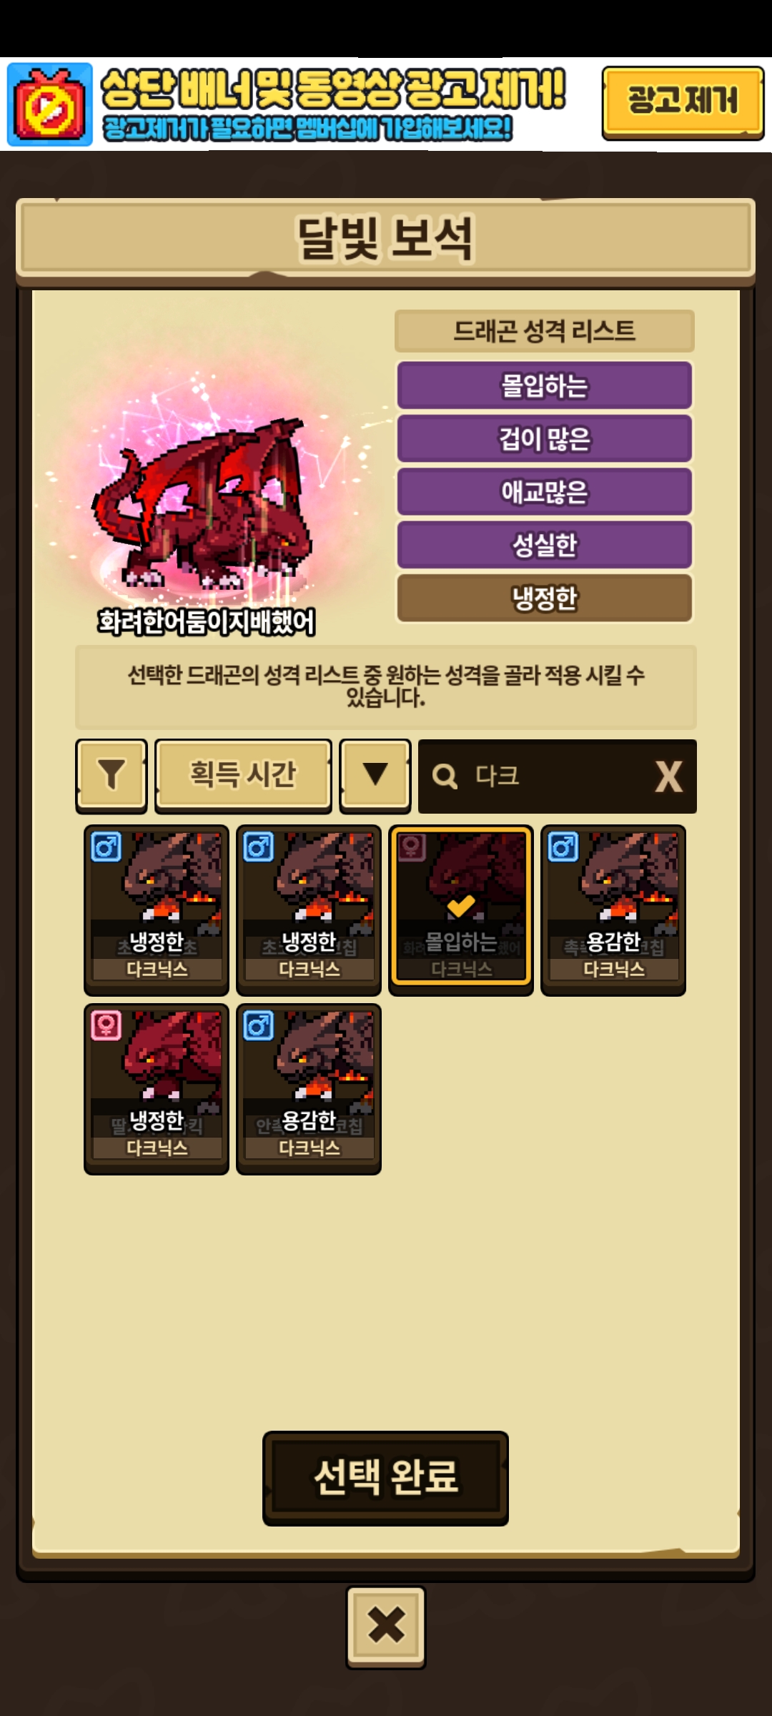Select the second 냉정한 다크닉스 male card
The image size is (772, 1716).
(x=309, y=910)
